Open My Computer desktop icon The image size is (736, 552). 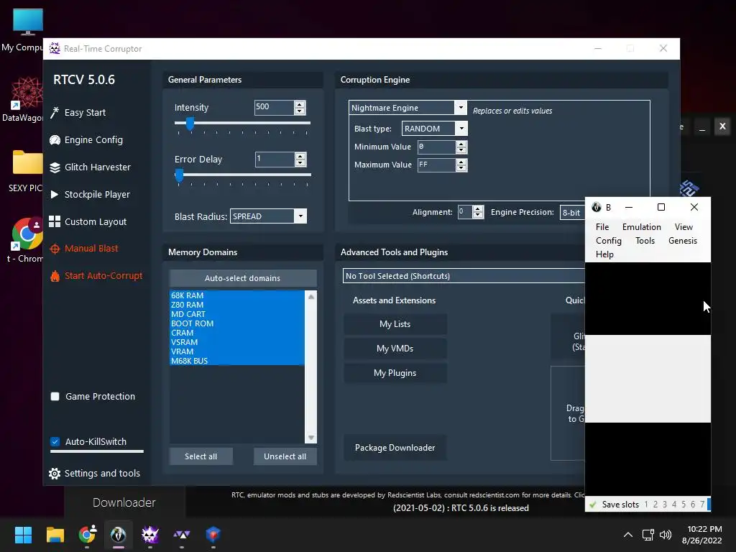pos(28,22)
